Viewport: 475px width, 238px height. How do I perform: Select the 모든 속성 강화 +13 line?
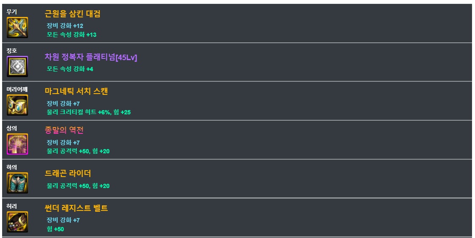71,35
